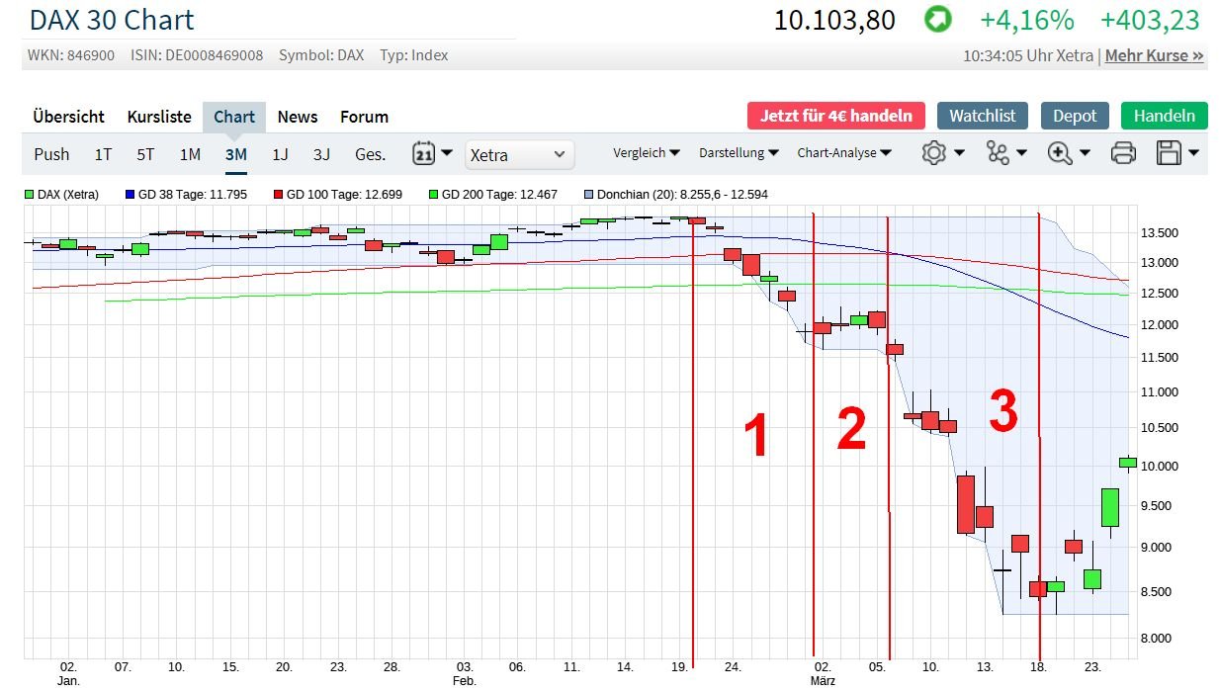Click the 10.000 y-axis label

click(x=1159, y=467)
